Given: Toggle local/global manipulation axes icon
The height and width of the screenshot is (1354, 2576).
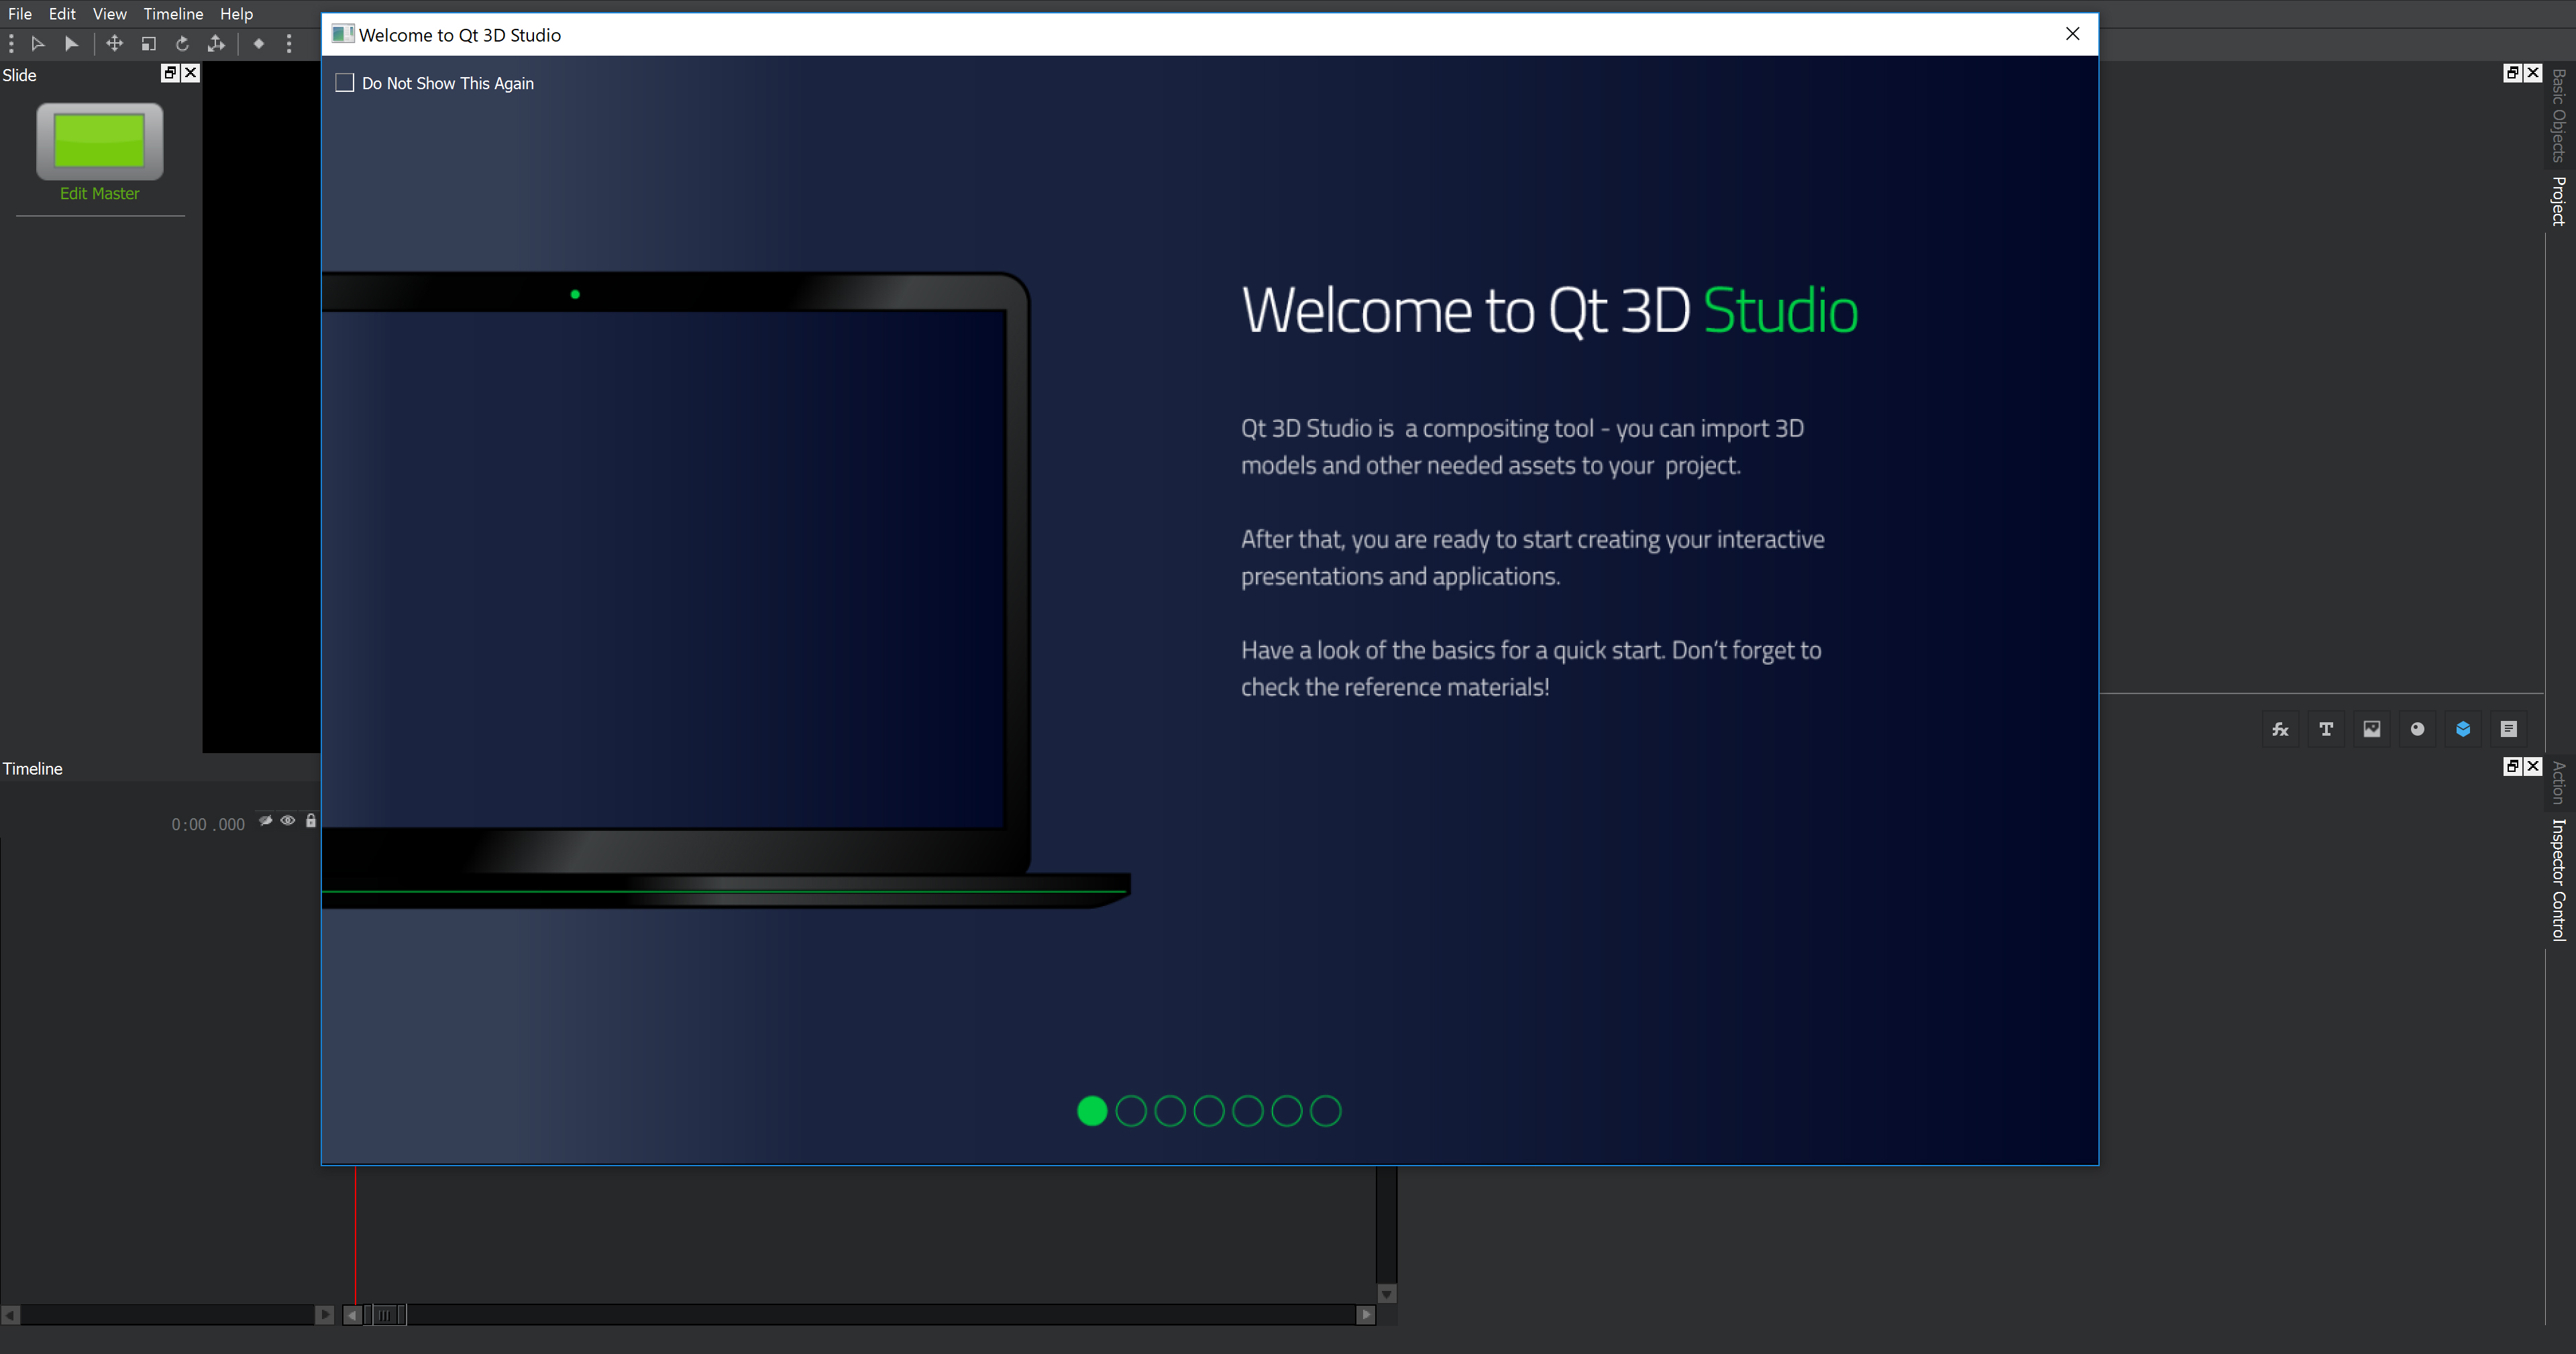Looking at the screenshot, I should point(216,43).
